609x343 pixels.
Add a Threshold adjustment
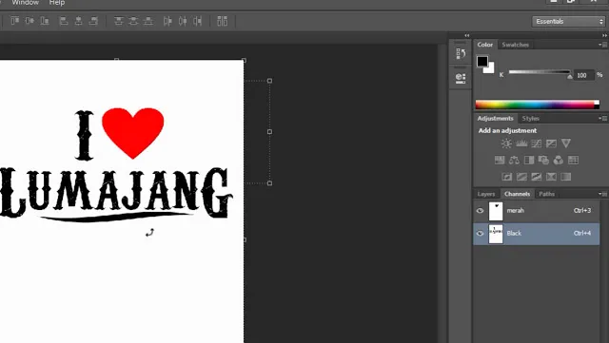[537, 177]
